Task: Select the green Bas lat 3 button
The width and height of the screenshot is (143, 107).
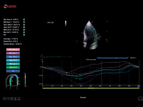Action: coord(13,67)
